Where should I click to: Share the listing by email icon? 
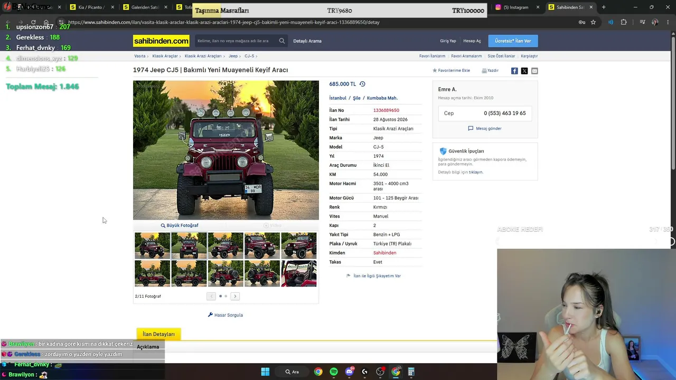click(x=534, y=71)
